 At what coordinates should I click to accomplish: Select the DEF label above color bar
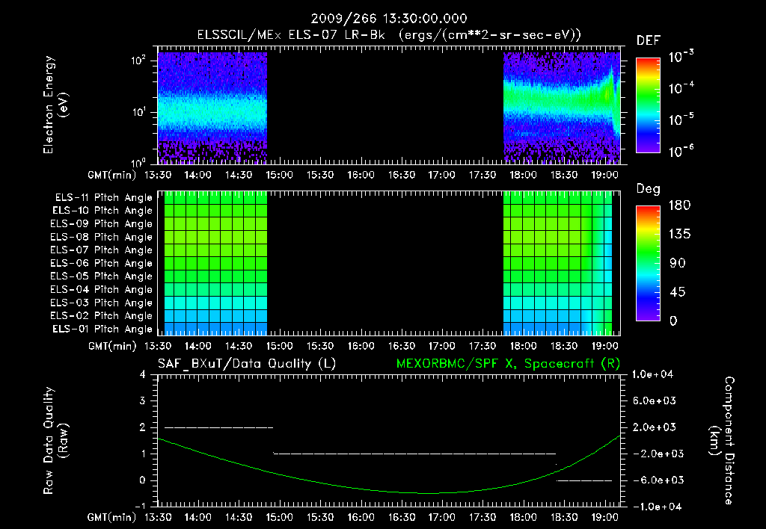point(649,41)
